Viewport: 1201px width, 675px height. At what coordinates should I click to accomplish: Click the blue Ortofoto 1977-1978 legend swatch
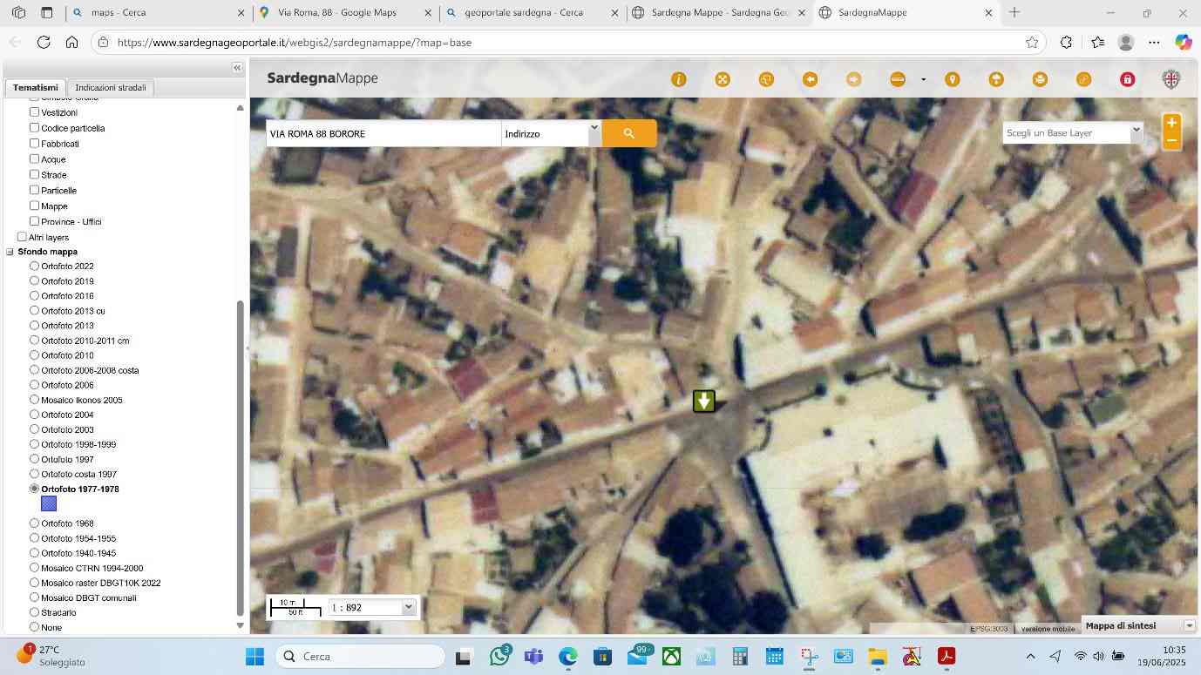(49, 503)
